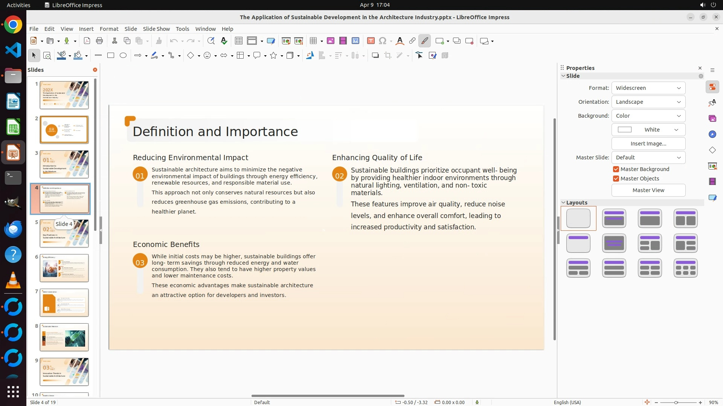This screenshot has height=406, width=723.
Task: Open the White background color swatch
Action: [648, 130]
